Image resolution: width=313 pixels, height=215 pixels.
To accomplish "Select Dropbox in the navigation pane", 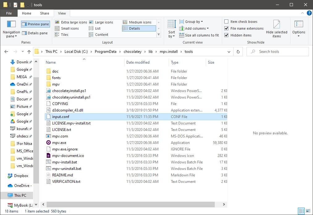I will (x=18, y=176).
